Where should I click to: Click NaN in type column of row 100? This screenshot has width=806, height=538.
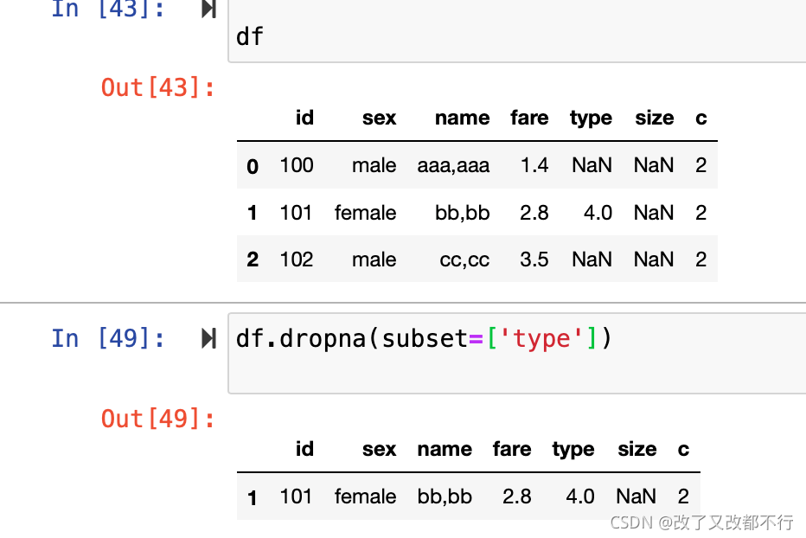592,165
